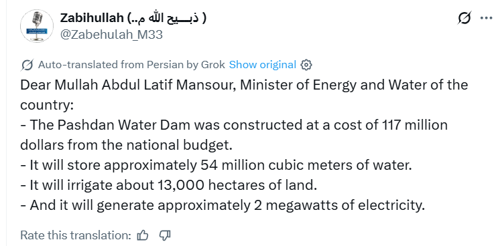Click the Grok icon beside the three dots
This screenshot has height=246, width=504.
464,18
